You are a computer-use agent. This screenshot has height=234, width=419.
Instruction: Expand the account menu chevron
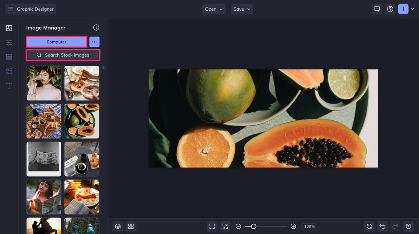coord(412,9)
